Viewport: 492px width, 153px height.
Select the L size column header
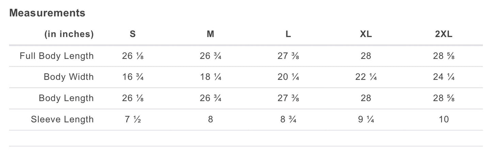[x=288, y=34]
